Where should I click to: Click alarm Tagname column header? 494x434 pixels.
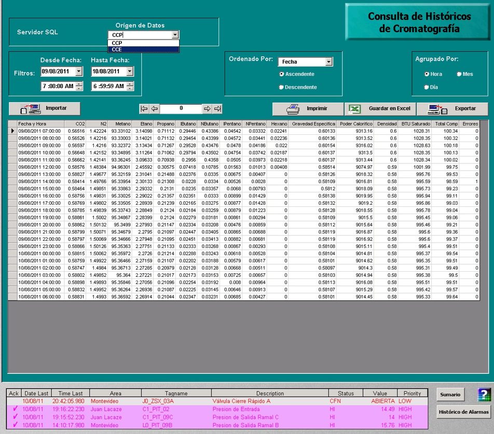pos(176,393)
